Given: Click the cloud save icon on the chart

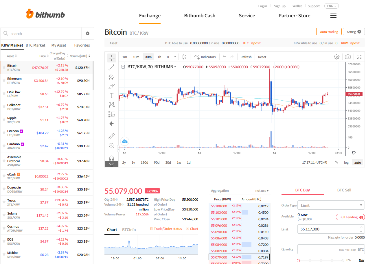Looking at the screenshot, I should (x=125, y=141).
